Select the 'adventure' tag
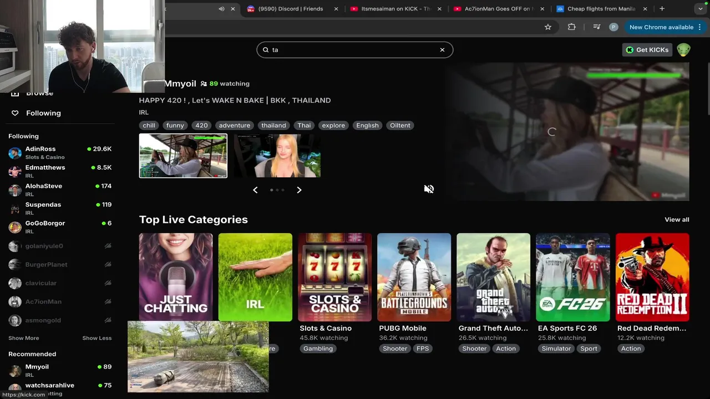 pos(235,125)
